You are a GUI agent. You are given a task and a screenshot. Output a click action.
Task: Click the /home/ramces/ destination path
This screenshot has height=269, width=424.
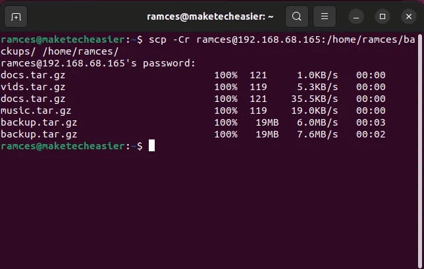click(x=80, y=51)
